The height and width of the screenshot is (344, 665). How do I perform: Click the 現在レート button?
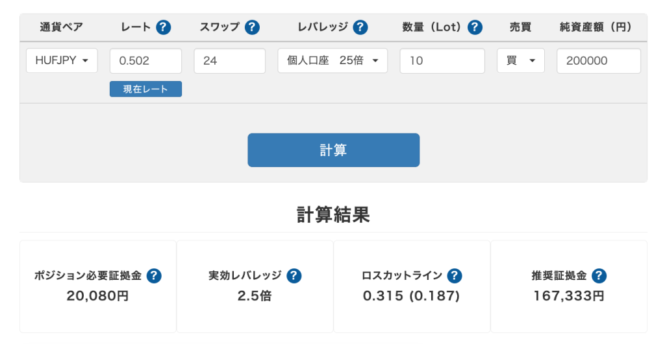[145, 89]
